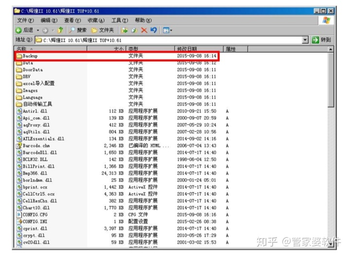Click the red Delete X icon
350x256 pixels.
coord(144,30)
